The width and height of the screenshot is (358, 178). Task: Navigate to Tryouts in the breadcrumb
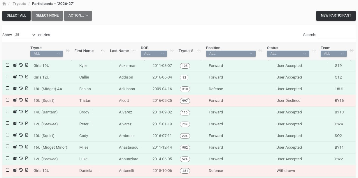click(x=19, y=4)
